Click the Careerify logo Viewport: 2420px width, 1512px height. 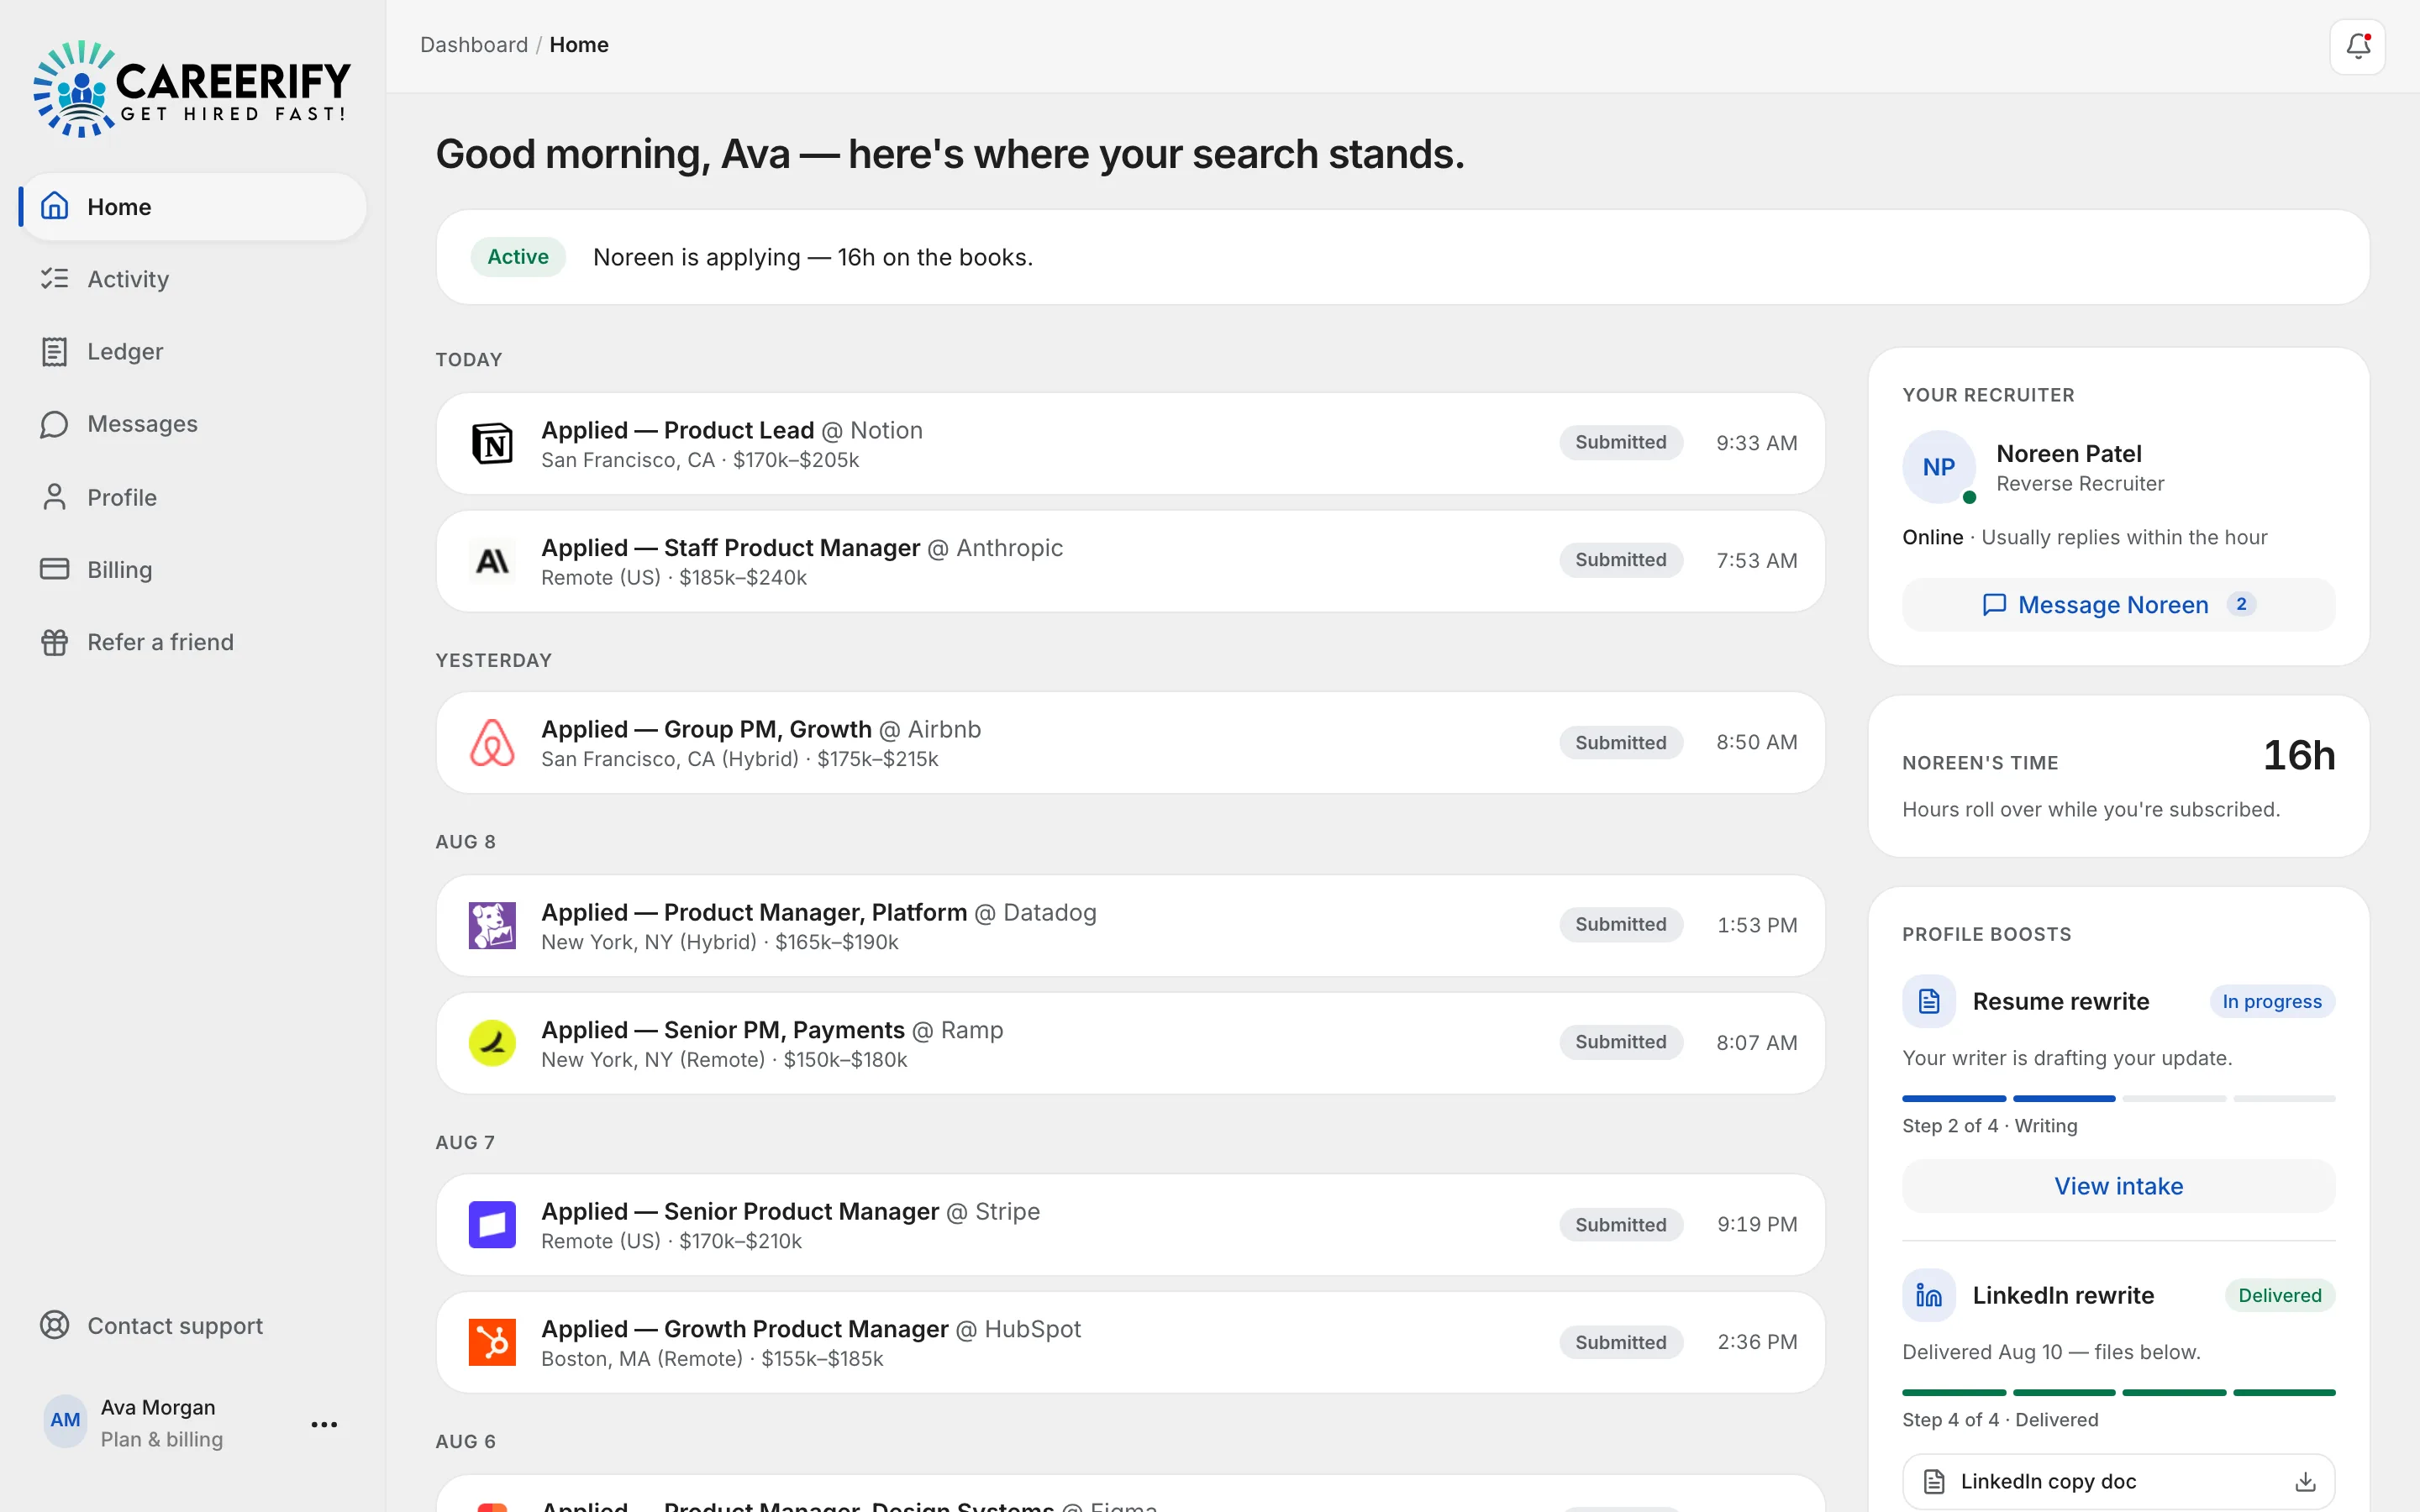(192, 89)
